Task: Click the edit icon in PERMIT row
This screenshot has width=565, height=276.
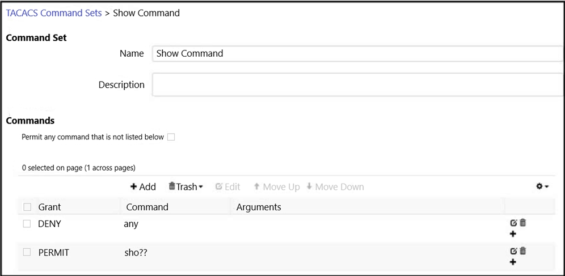Action: pyautogui.click(x=513, y=251)
